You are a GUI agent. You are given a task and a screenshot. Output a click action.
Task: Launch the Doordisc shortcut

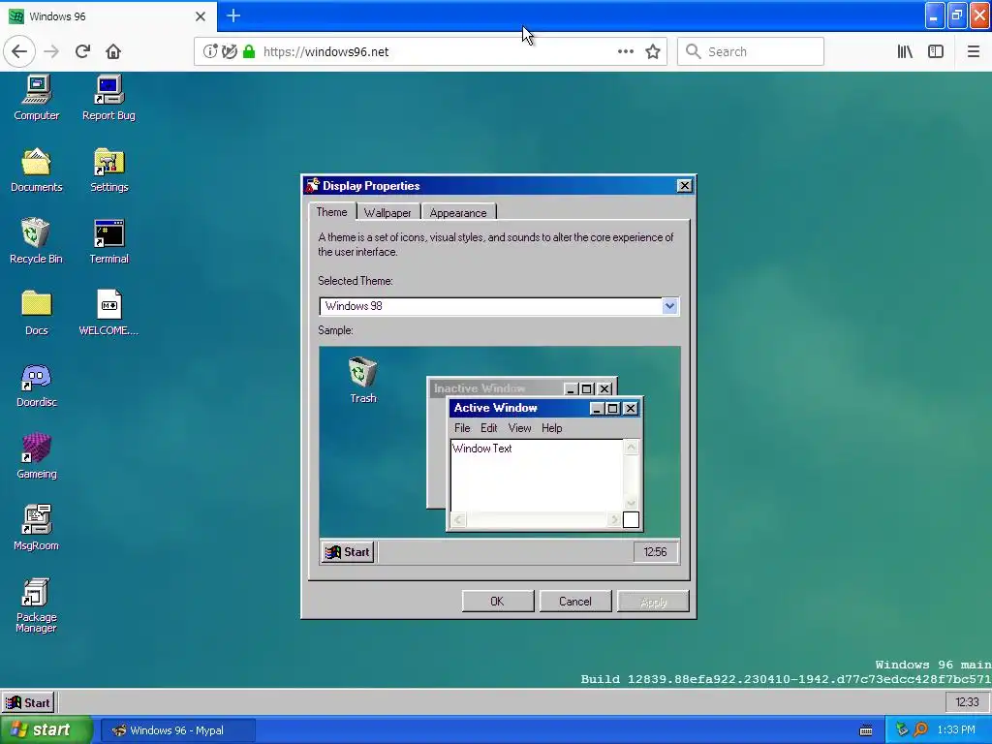(36, 385)
